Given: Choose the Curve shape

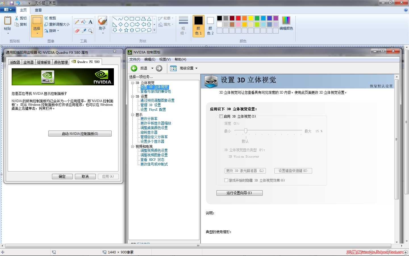Looking at the screenshot, I should click(x=120, y=19).
